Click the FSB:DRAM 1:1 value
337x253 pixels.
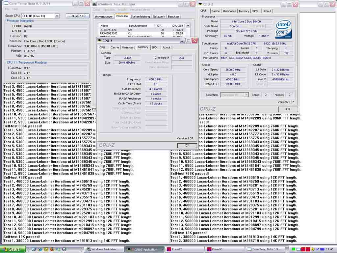(x=156, y=84)
